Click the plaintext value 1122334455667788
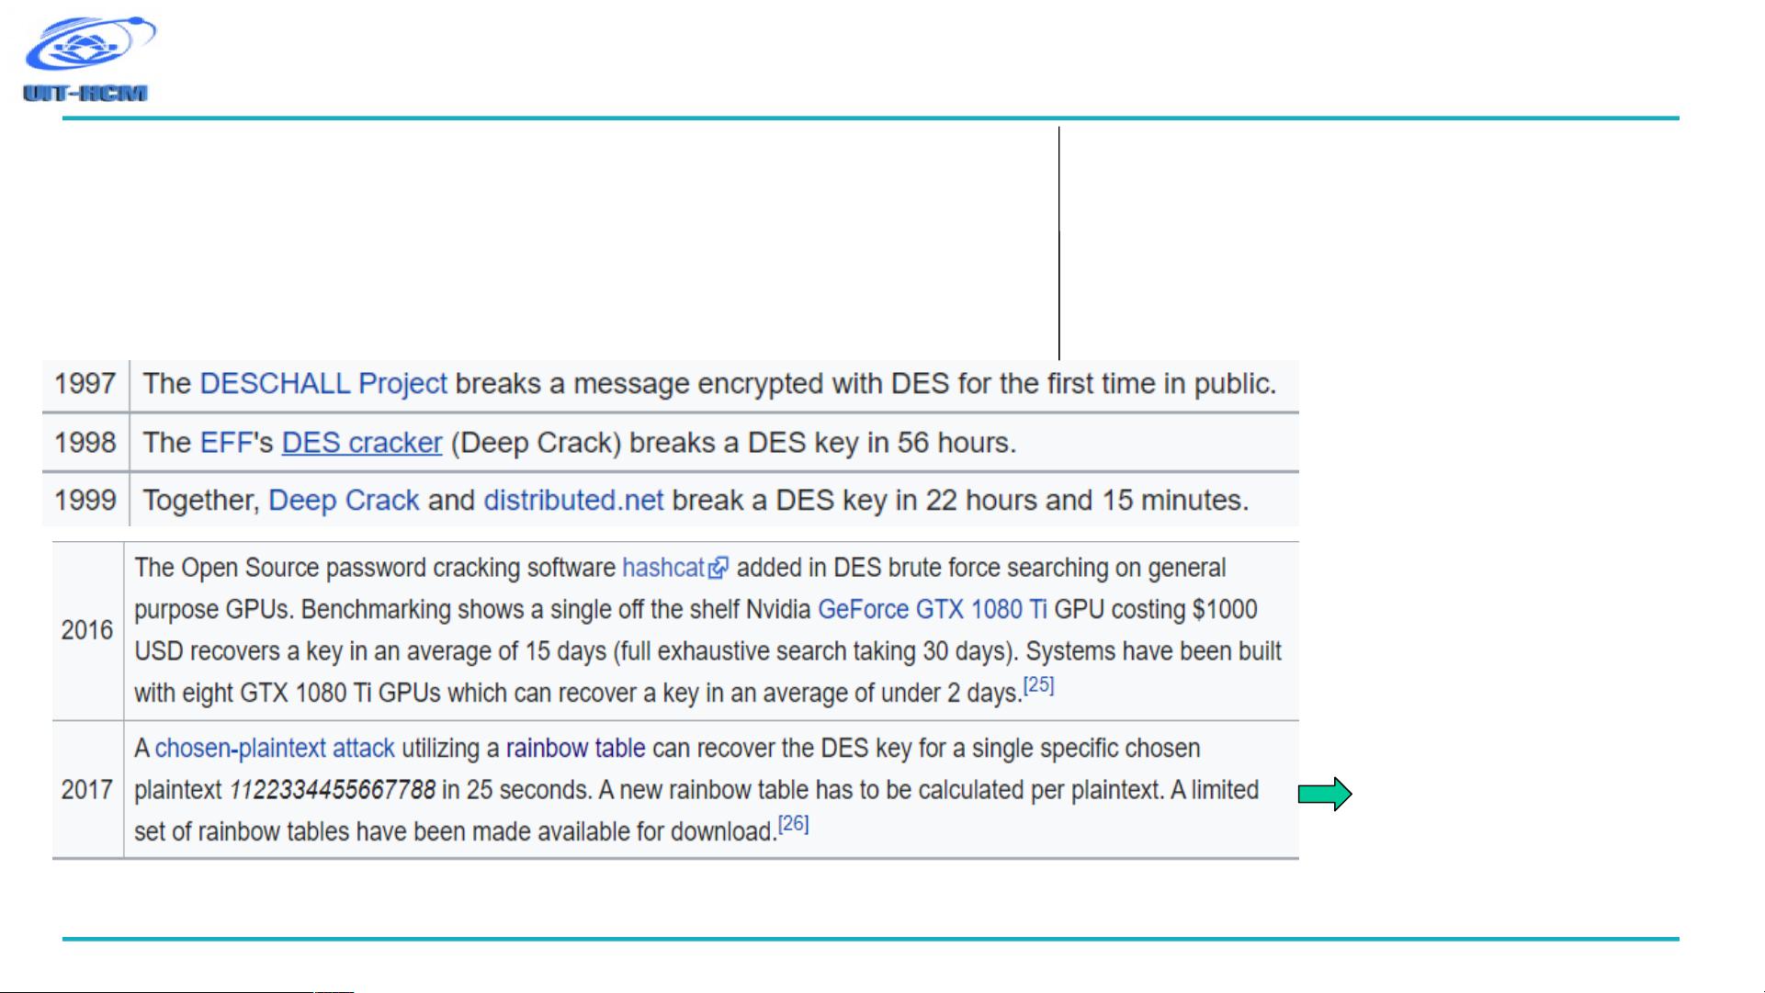 (x=333, y=790)
